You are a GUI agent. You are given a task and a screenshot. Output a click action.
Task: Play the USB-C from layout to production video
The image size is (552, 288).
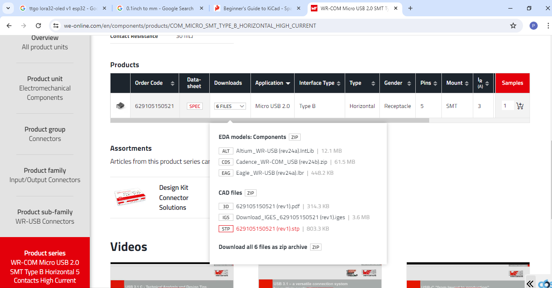click(x=468, y=275)
